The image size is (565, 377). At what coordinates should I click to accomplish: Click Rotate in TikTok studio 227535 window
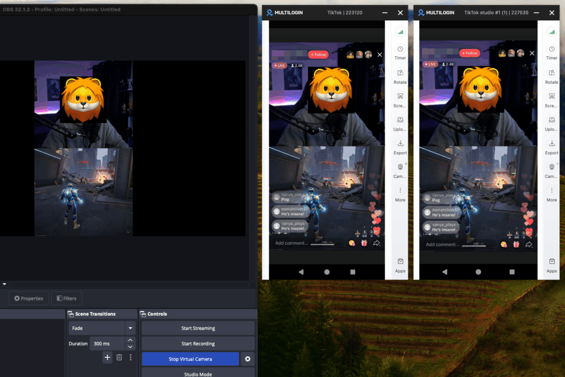click(551, 76)
